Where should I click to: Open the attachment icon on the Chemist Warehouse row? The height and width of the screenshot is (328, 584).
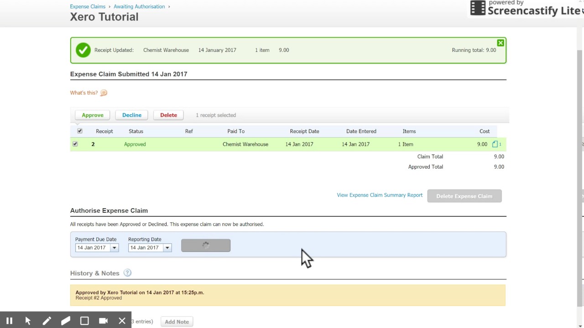pos(495,144)
